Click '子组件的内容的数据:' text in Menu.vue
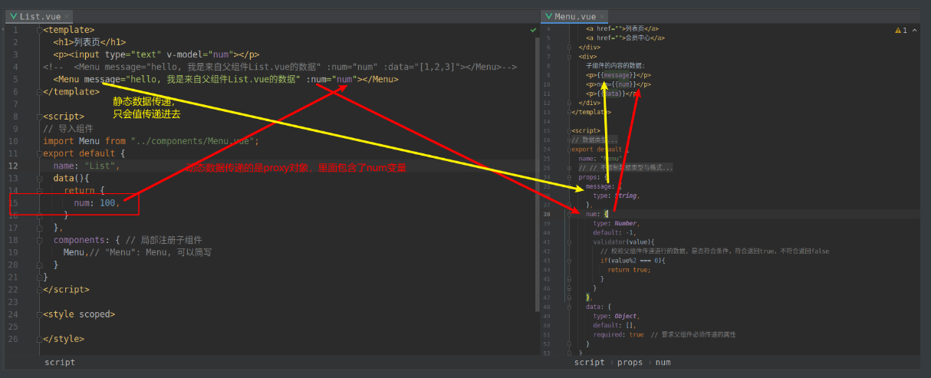The image size is (931, 378). pos(616,65)
